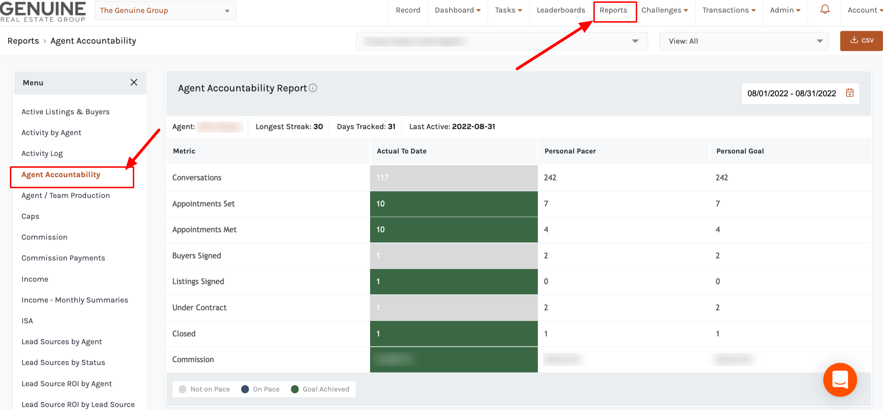Click the notification bell icon
Viewport: 883px width, 410px height.
[825, 10]
